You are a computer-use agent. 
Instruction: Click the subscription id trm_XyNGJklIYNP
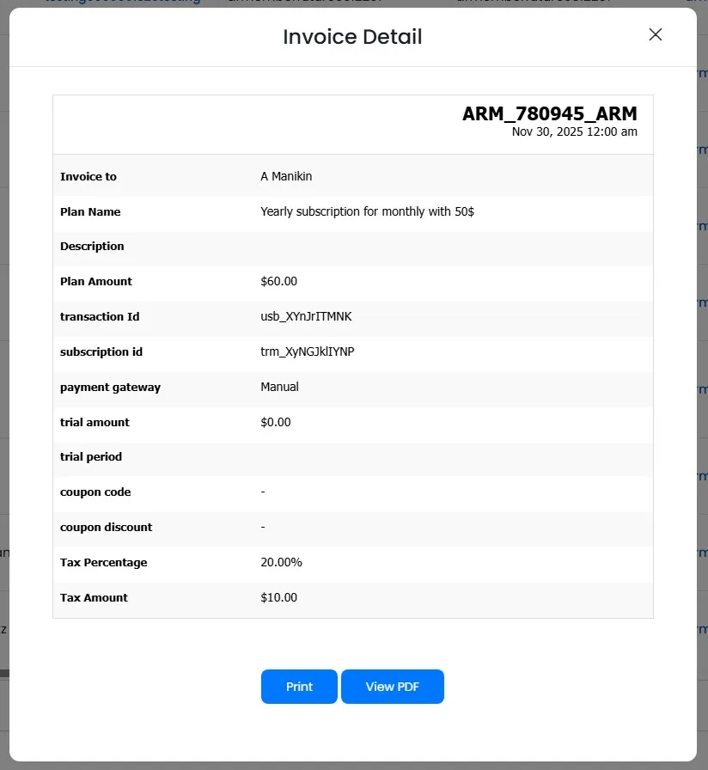click(x=308, y=351)
